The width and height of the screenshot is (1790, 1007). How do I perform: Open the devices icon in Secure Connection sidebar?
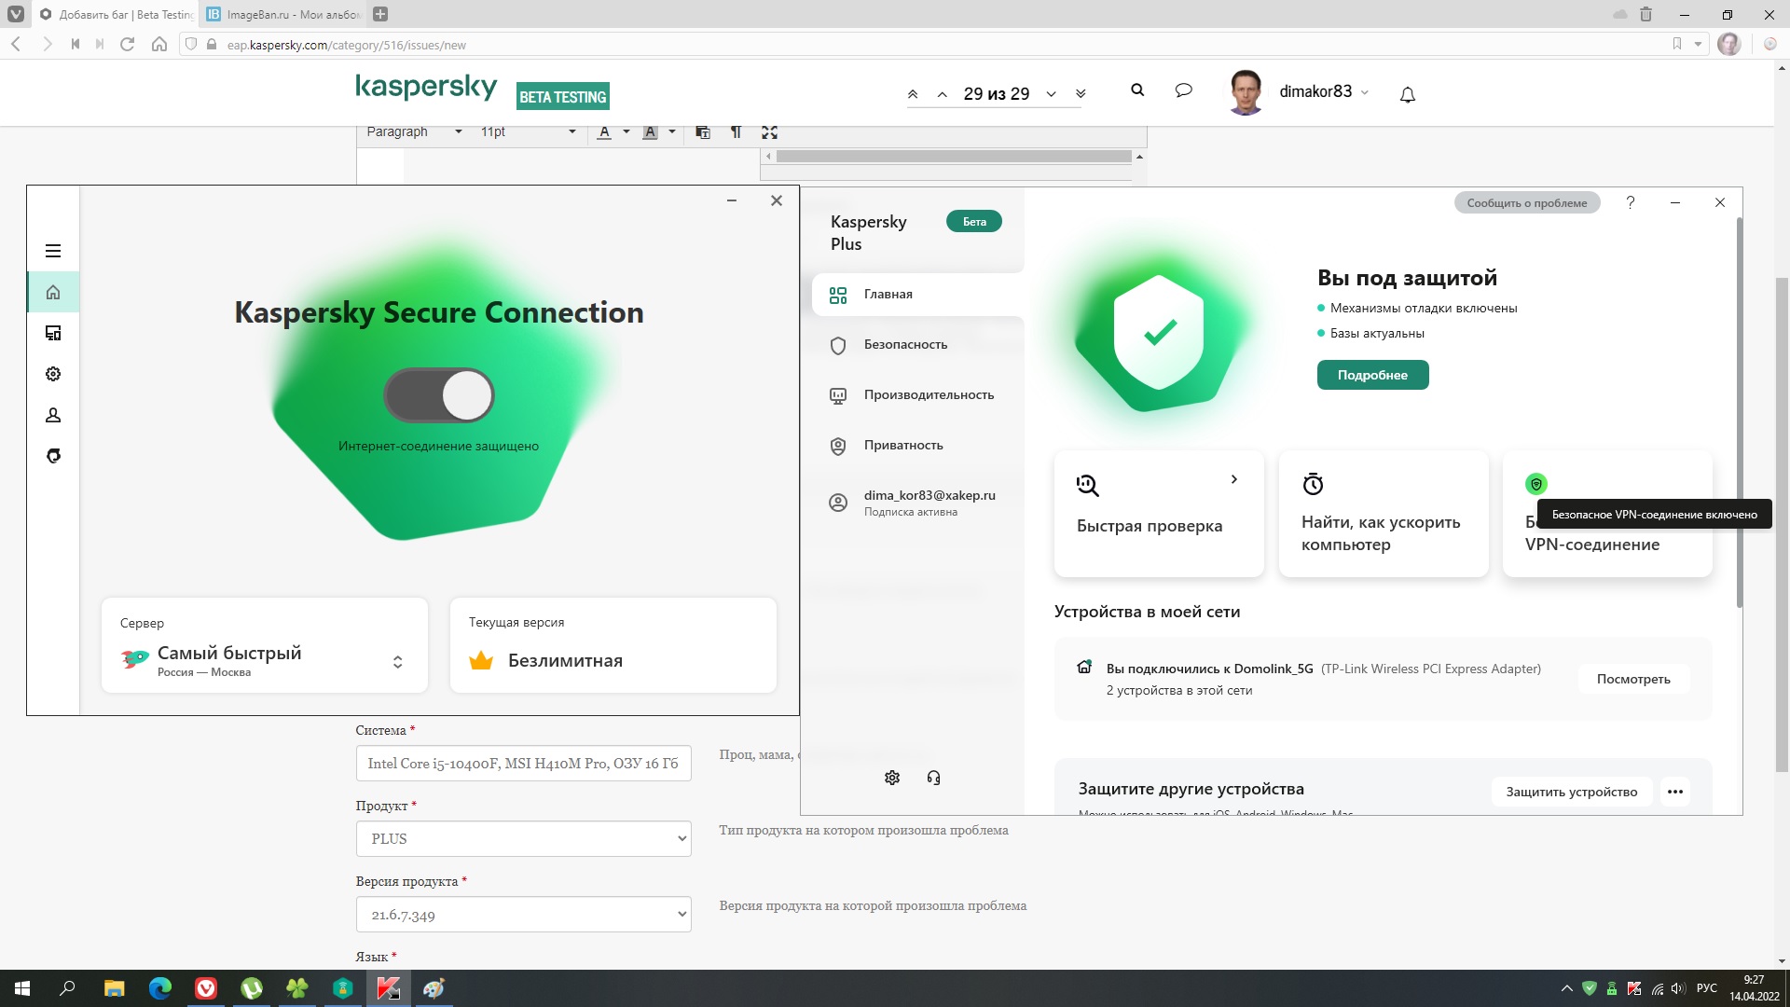[53, 333]
